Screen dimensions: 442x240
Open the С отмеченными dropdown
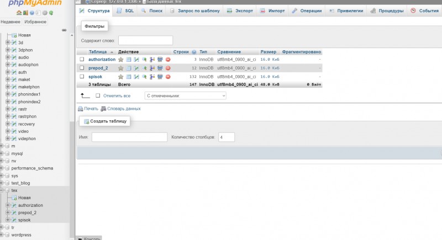coord(185,95)
